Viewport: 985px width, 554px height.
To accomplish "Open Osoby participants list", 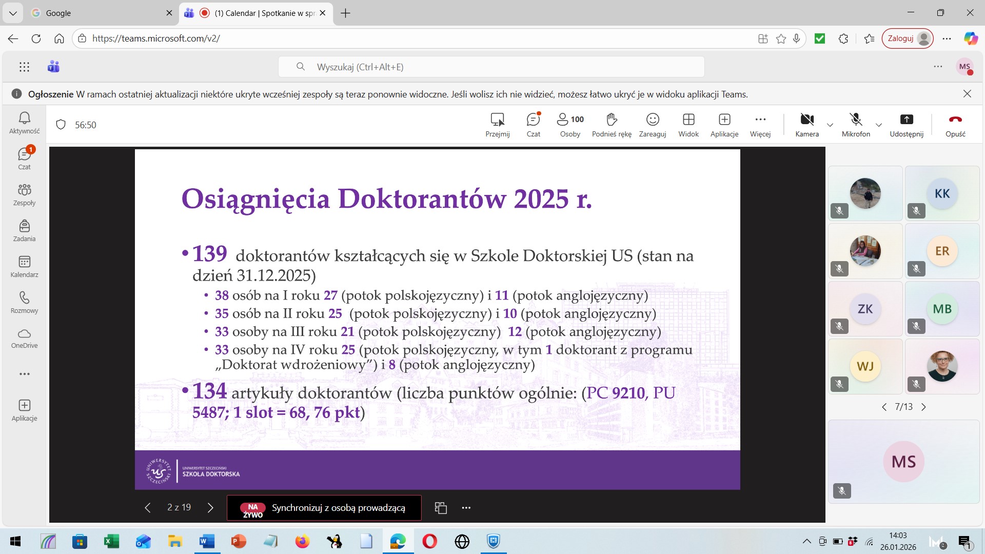I will pos(570,125).
